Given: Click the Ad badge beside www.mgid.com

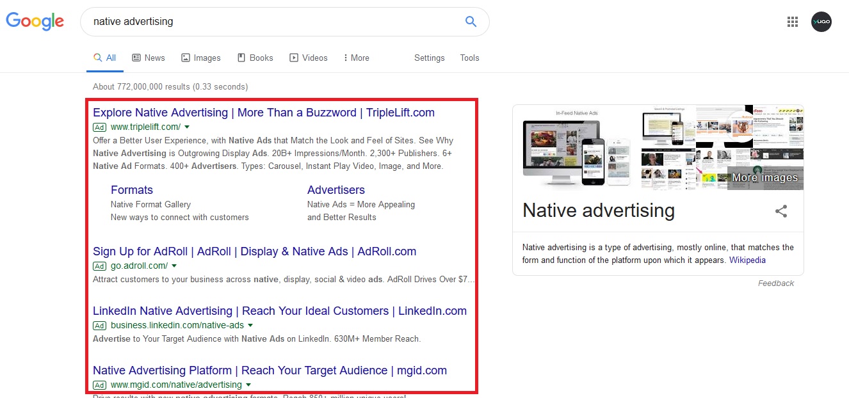Looking at the screenshot, I should point(99,385).
